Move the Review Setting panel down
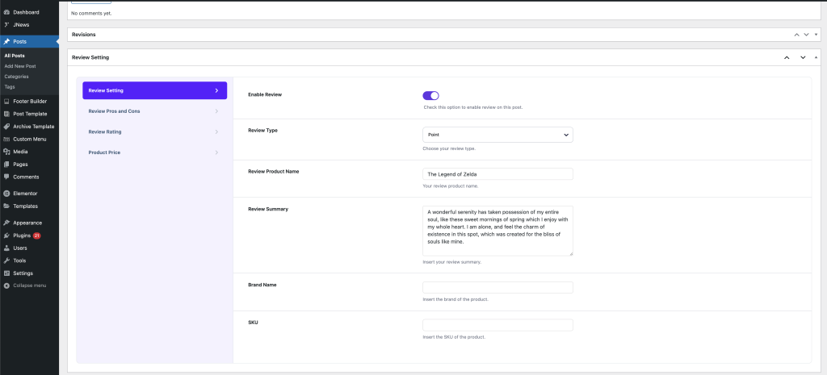 [803, 58]
